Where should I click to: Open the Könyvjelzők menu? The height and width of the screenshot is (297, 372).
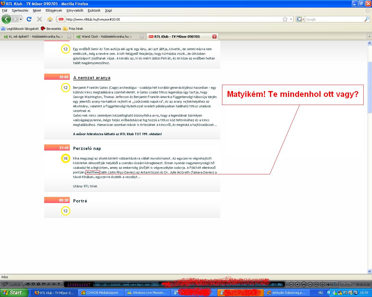pyautogui.click(x=75, y=10)
